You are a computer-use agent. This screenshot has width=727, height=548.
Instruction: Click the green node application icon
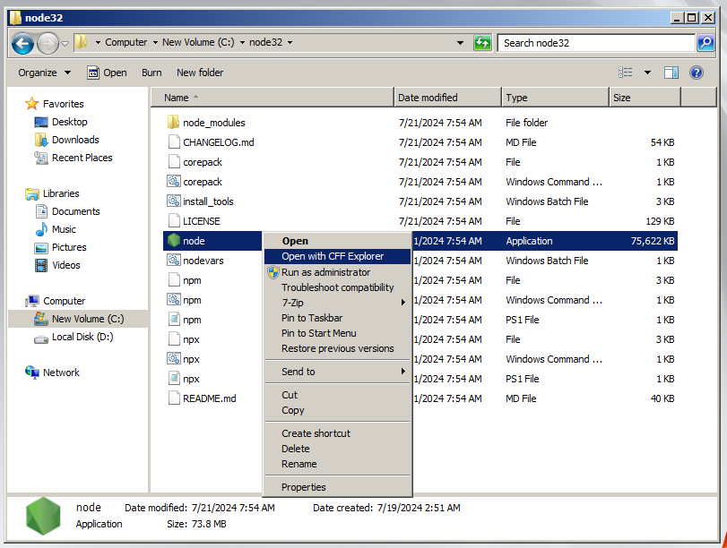(173, 240)
